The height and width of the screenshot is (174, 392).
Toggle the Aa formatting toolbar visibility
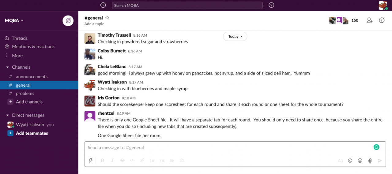pos(340,161)
